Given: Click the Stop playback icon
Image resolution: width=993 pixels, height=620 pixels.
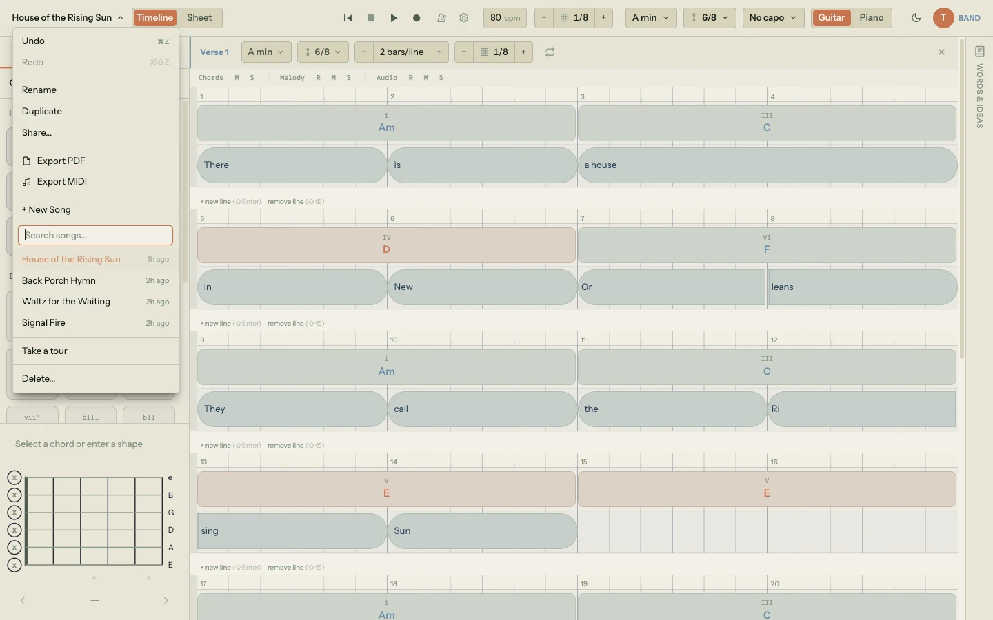Looking at the screenshot, I should click(x=371, y=18).
